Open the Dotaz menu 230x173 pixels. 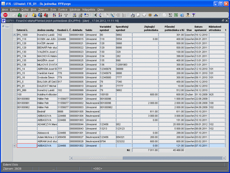click(x=25, y=10)
